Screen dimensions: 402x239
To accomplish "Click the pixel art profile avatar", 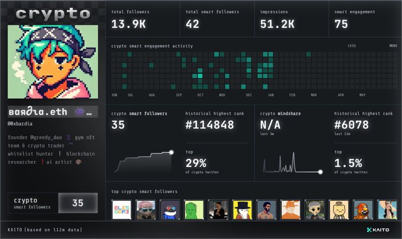I will 53,62.
